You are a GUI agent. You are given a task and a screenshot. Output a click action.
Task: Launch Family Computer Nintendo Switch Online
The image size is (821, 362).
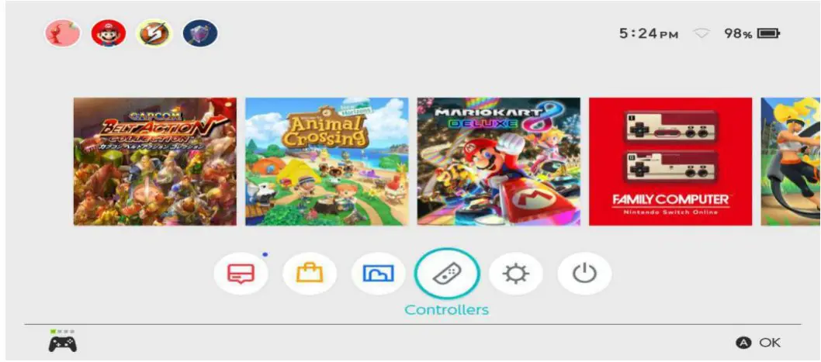coord(670,162)
